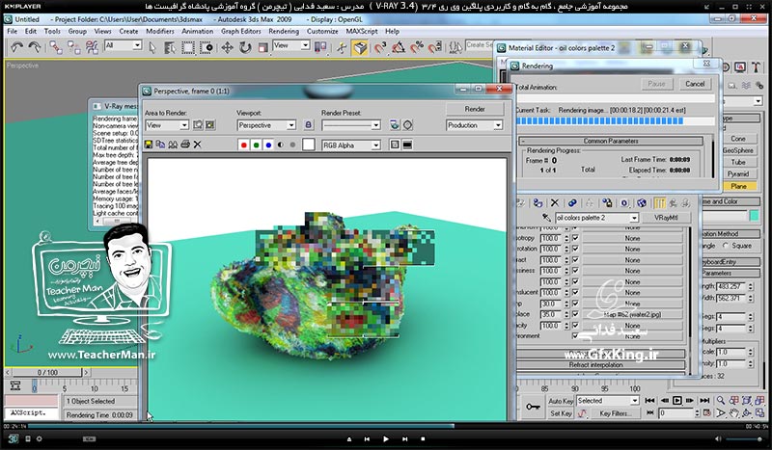Click the Auto Key button
Viewport: 772px width, 450px height.
[x=561, y=401]
